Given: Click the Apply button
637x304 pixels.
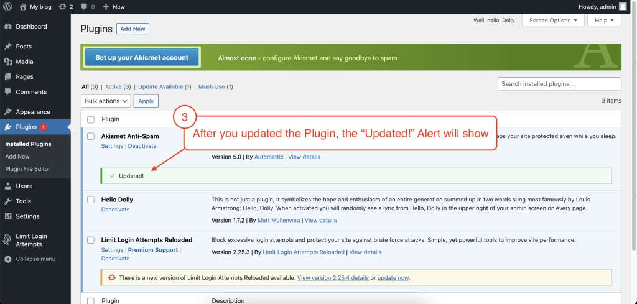Looking at the screenshot, I should [146, 101].
